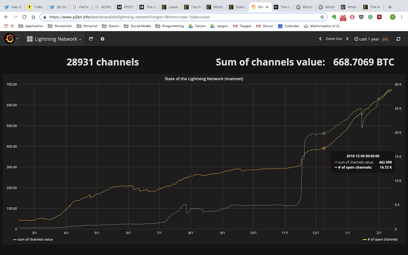Open the Grafana logo menu
Viewport: 408px width, 255px height.
(x=10, y=39)
